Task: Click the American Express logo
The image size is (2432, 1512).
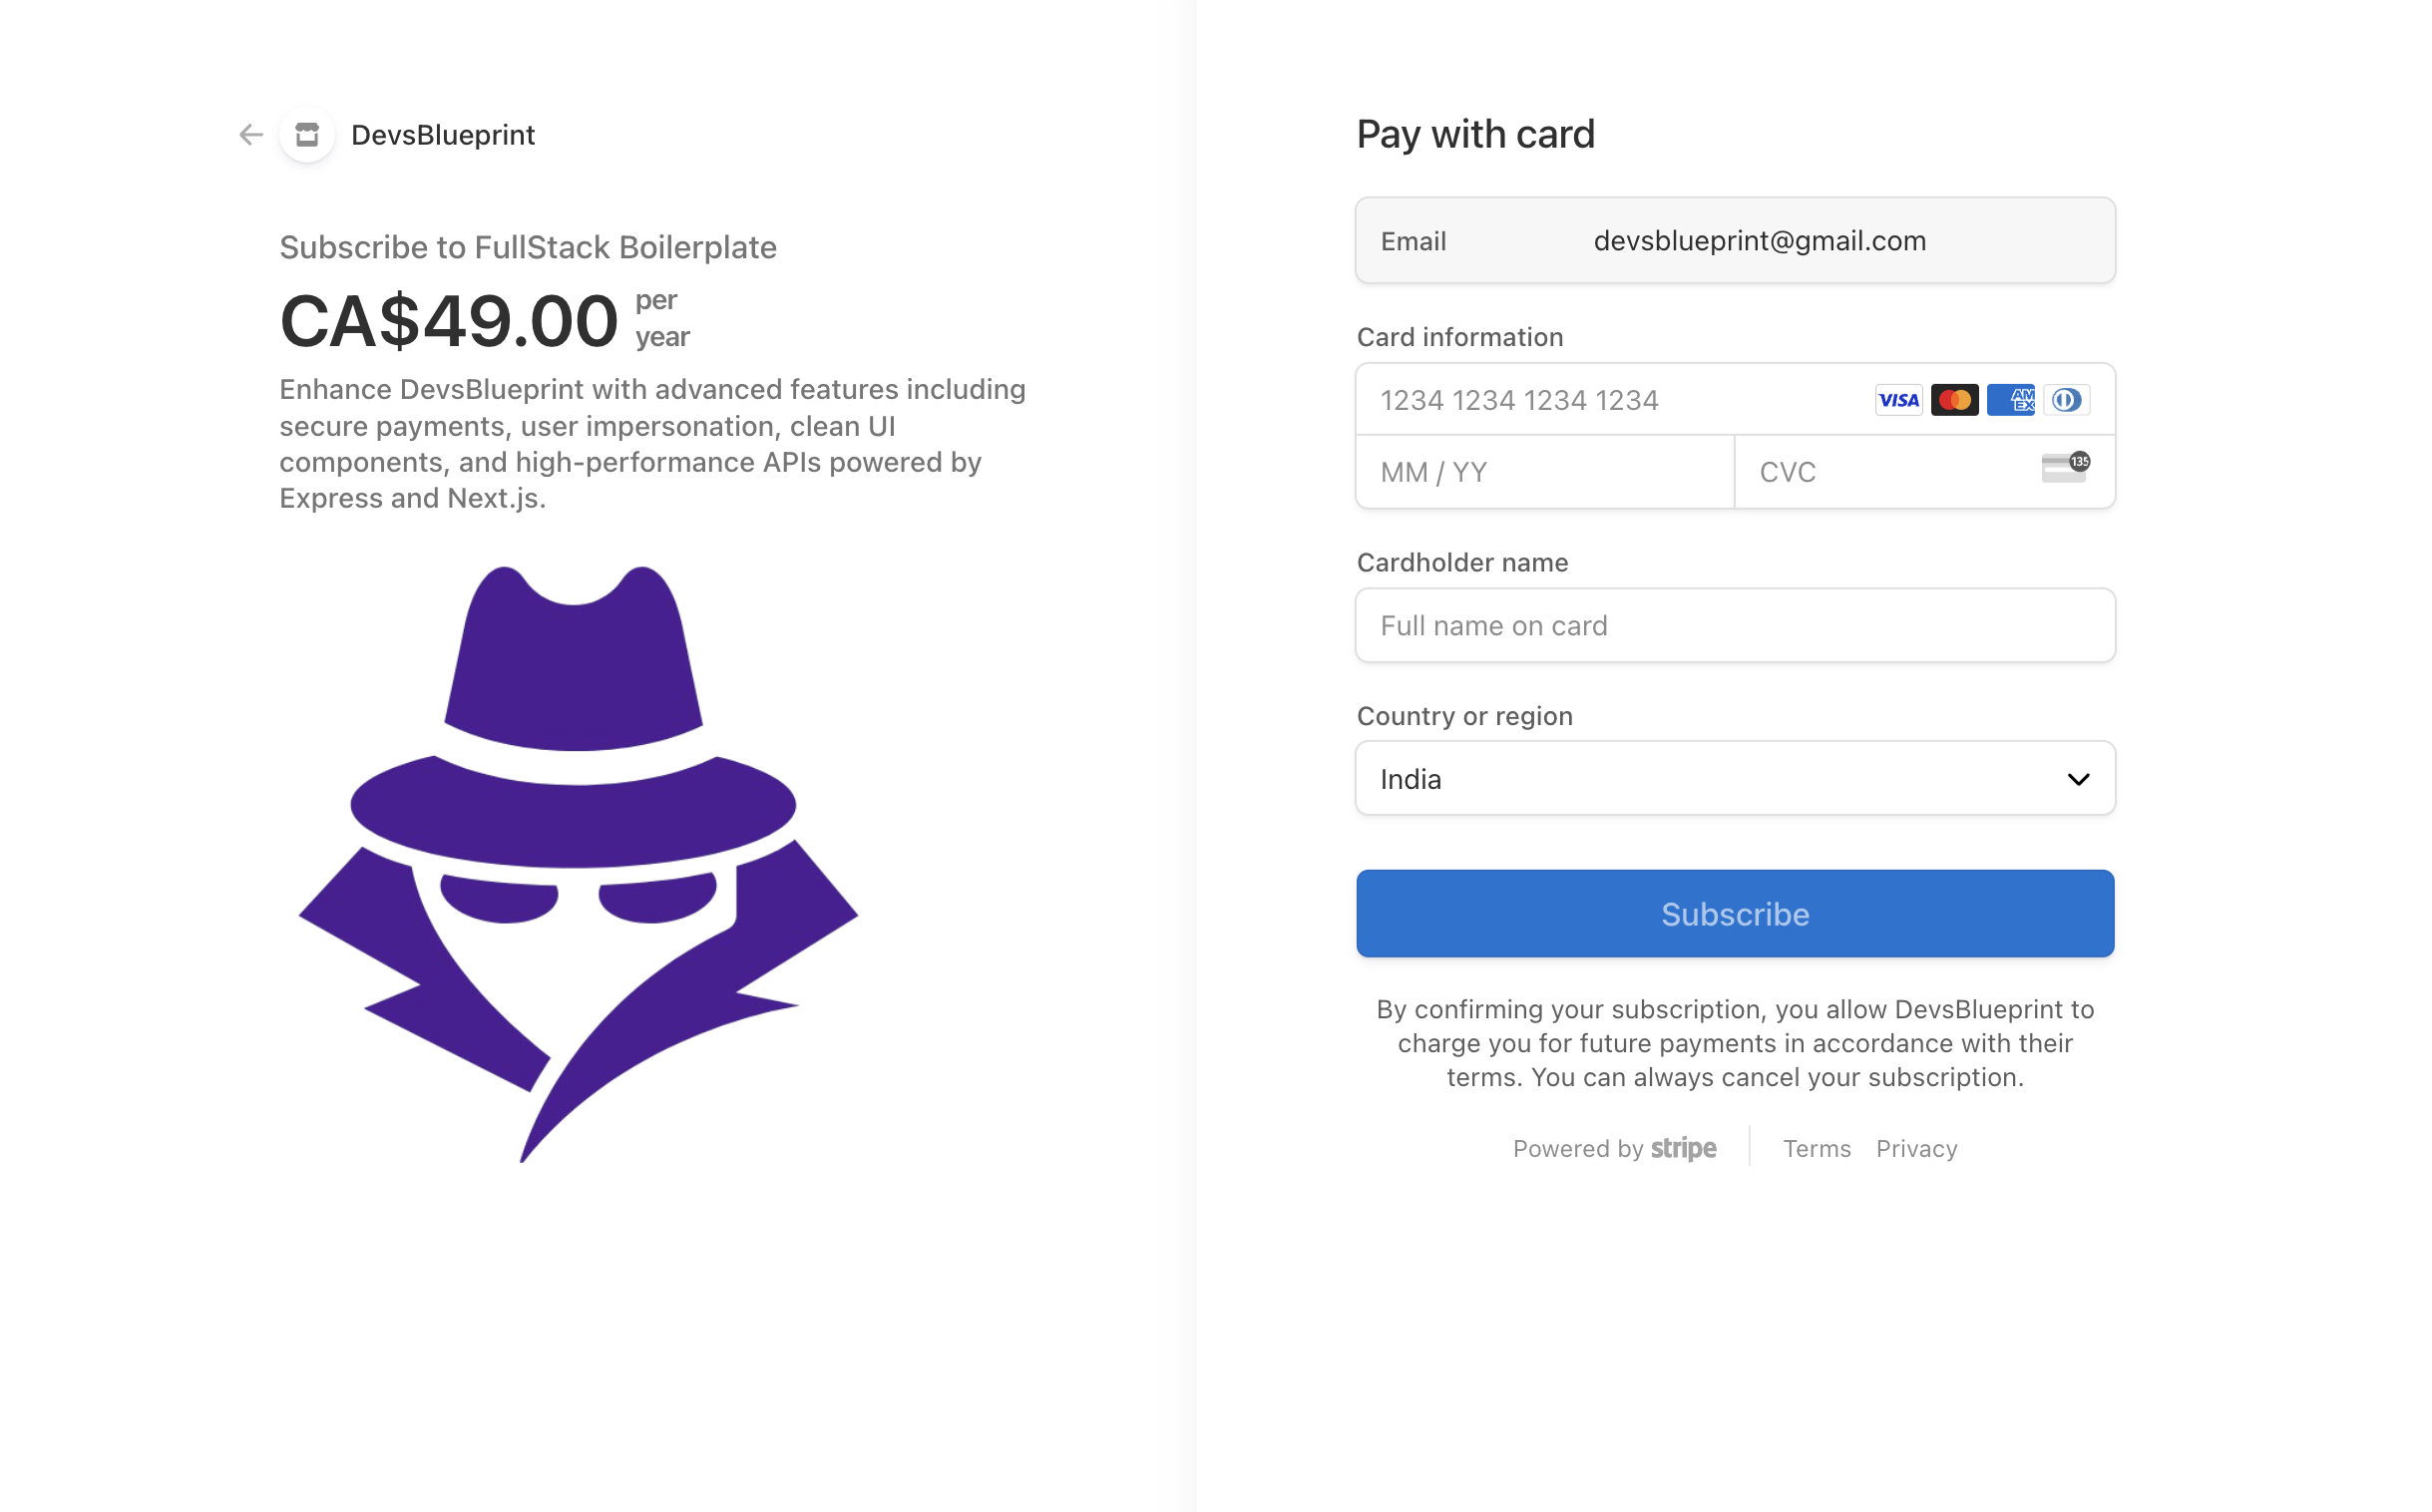Action: coord(2010,400)
